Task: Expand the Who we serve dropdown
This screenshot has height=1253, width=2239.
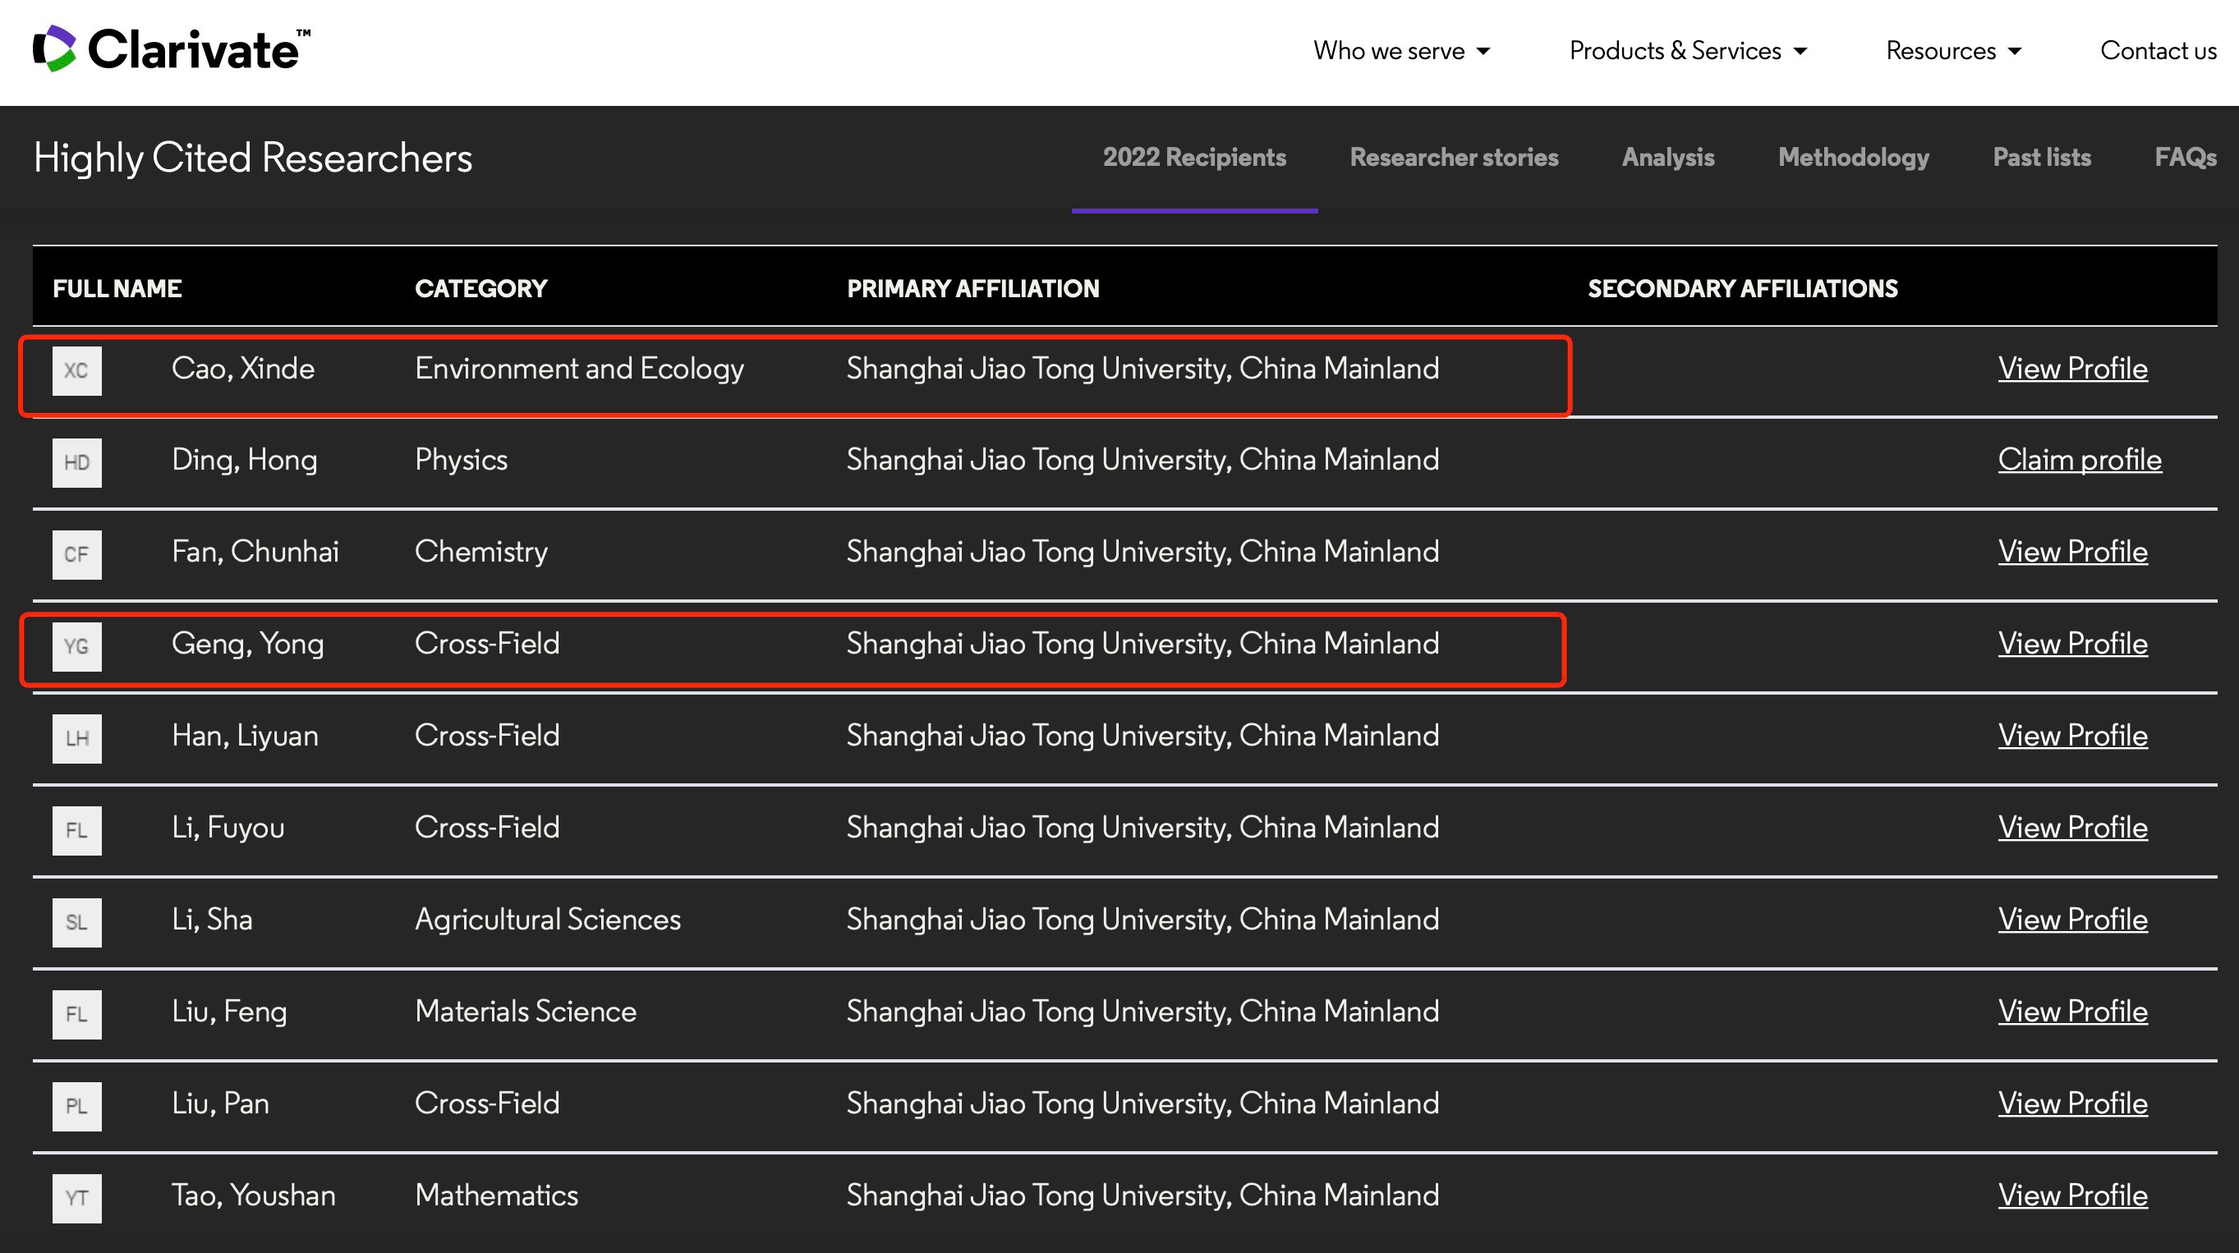Action: click(1401, 51)
